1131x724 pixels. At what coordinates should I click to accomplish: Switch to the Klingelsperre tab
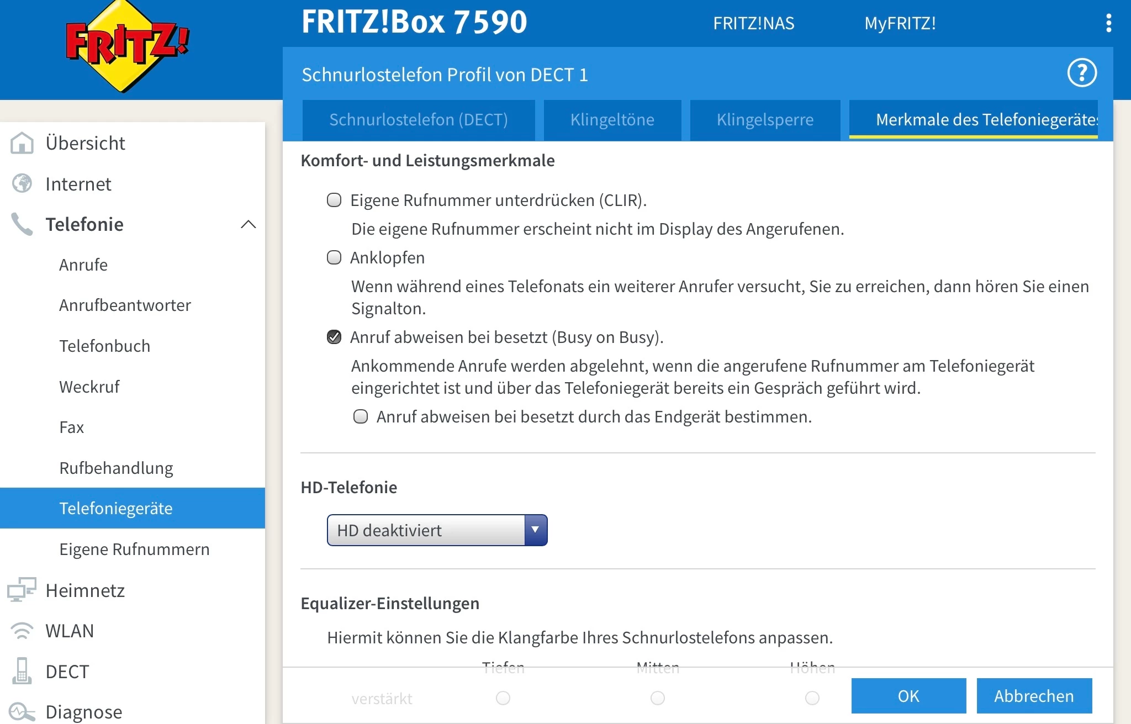(765, 120)
